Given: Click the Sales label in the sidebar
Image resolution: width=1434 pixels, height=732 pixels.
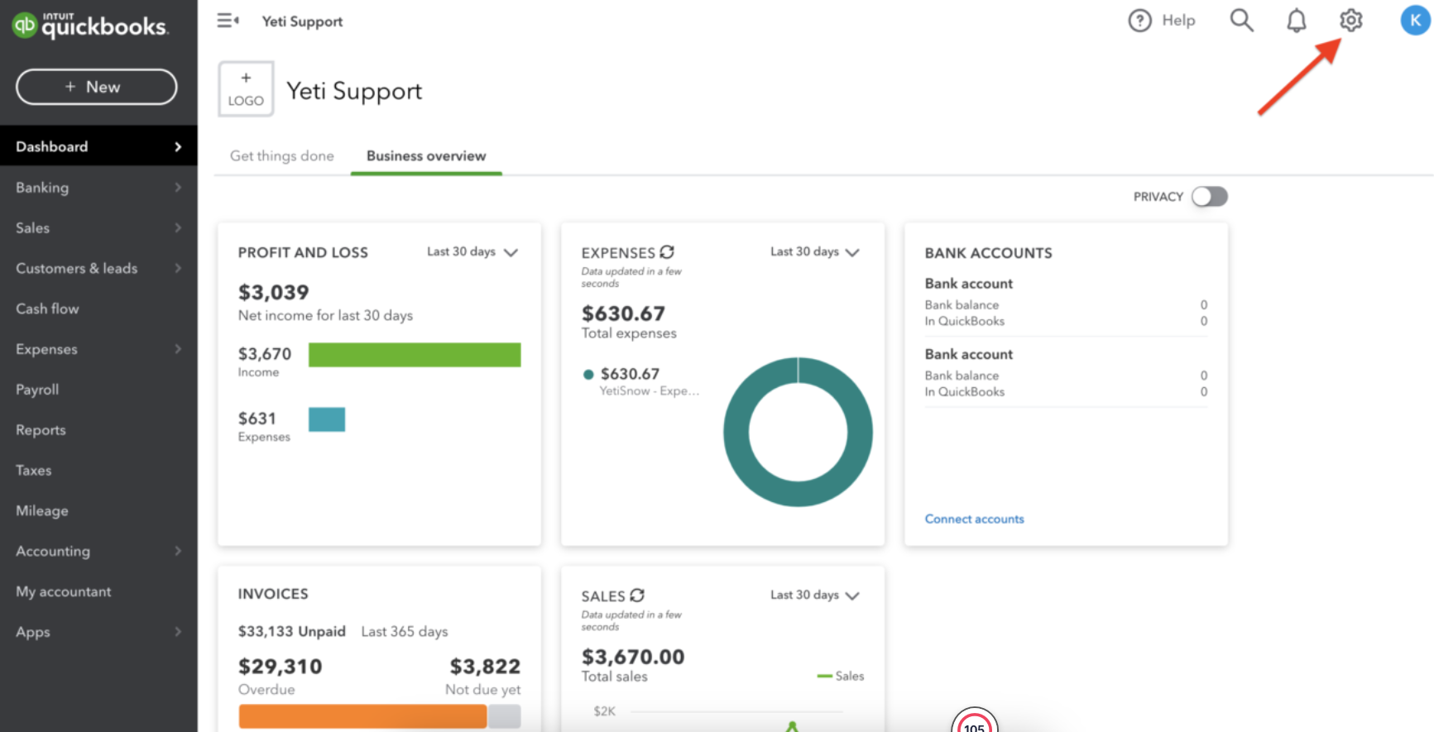Looking at the screenshot, I should click(32, 227).
